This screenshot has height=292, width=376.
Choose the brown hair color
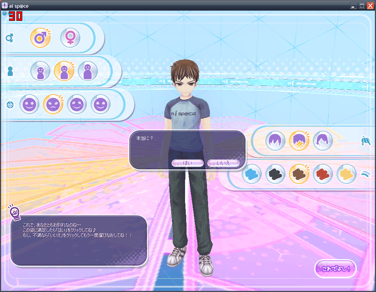tap(299, 174)
